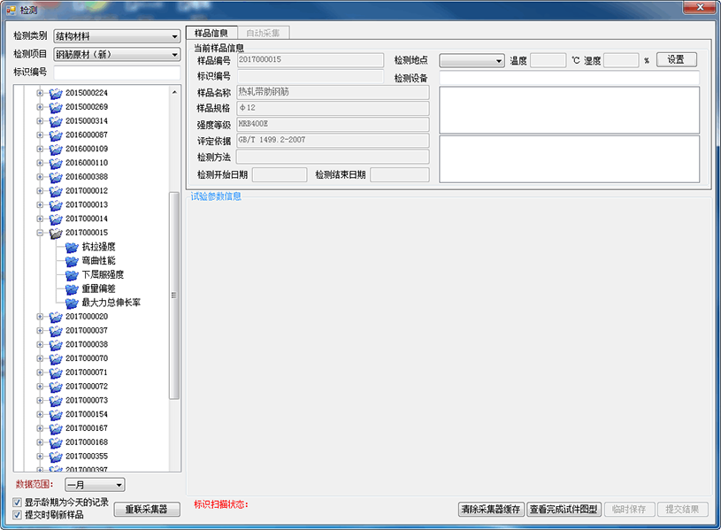
Task: Click the 重联采集器 button
Action: (146, 510)
